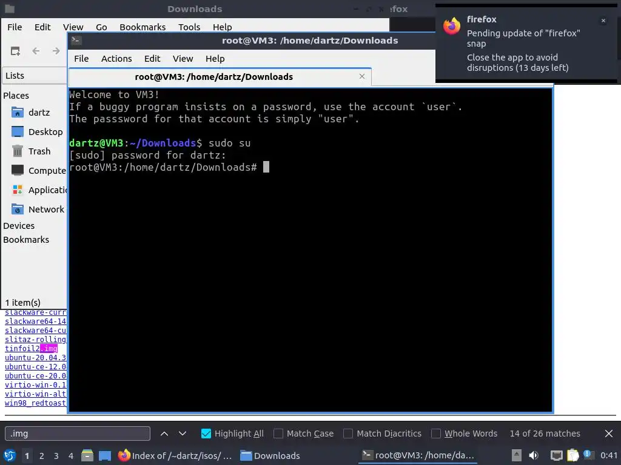Open the update notifier tray icon

(x=588, y=455)
